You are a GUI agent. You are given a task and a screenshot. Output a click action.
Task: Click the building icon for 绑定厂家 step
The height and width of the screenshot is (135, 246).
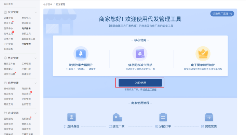point(117,117)
